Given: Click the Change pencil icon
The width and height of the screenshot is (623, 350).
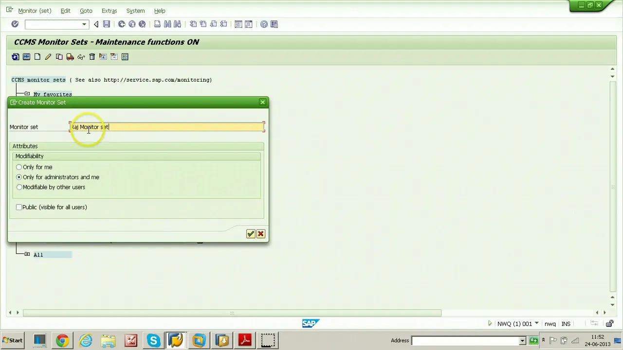Looking at the screenshot, I should click(48, 57).
